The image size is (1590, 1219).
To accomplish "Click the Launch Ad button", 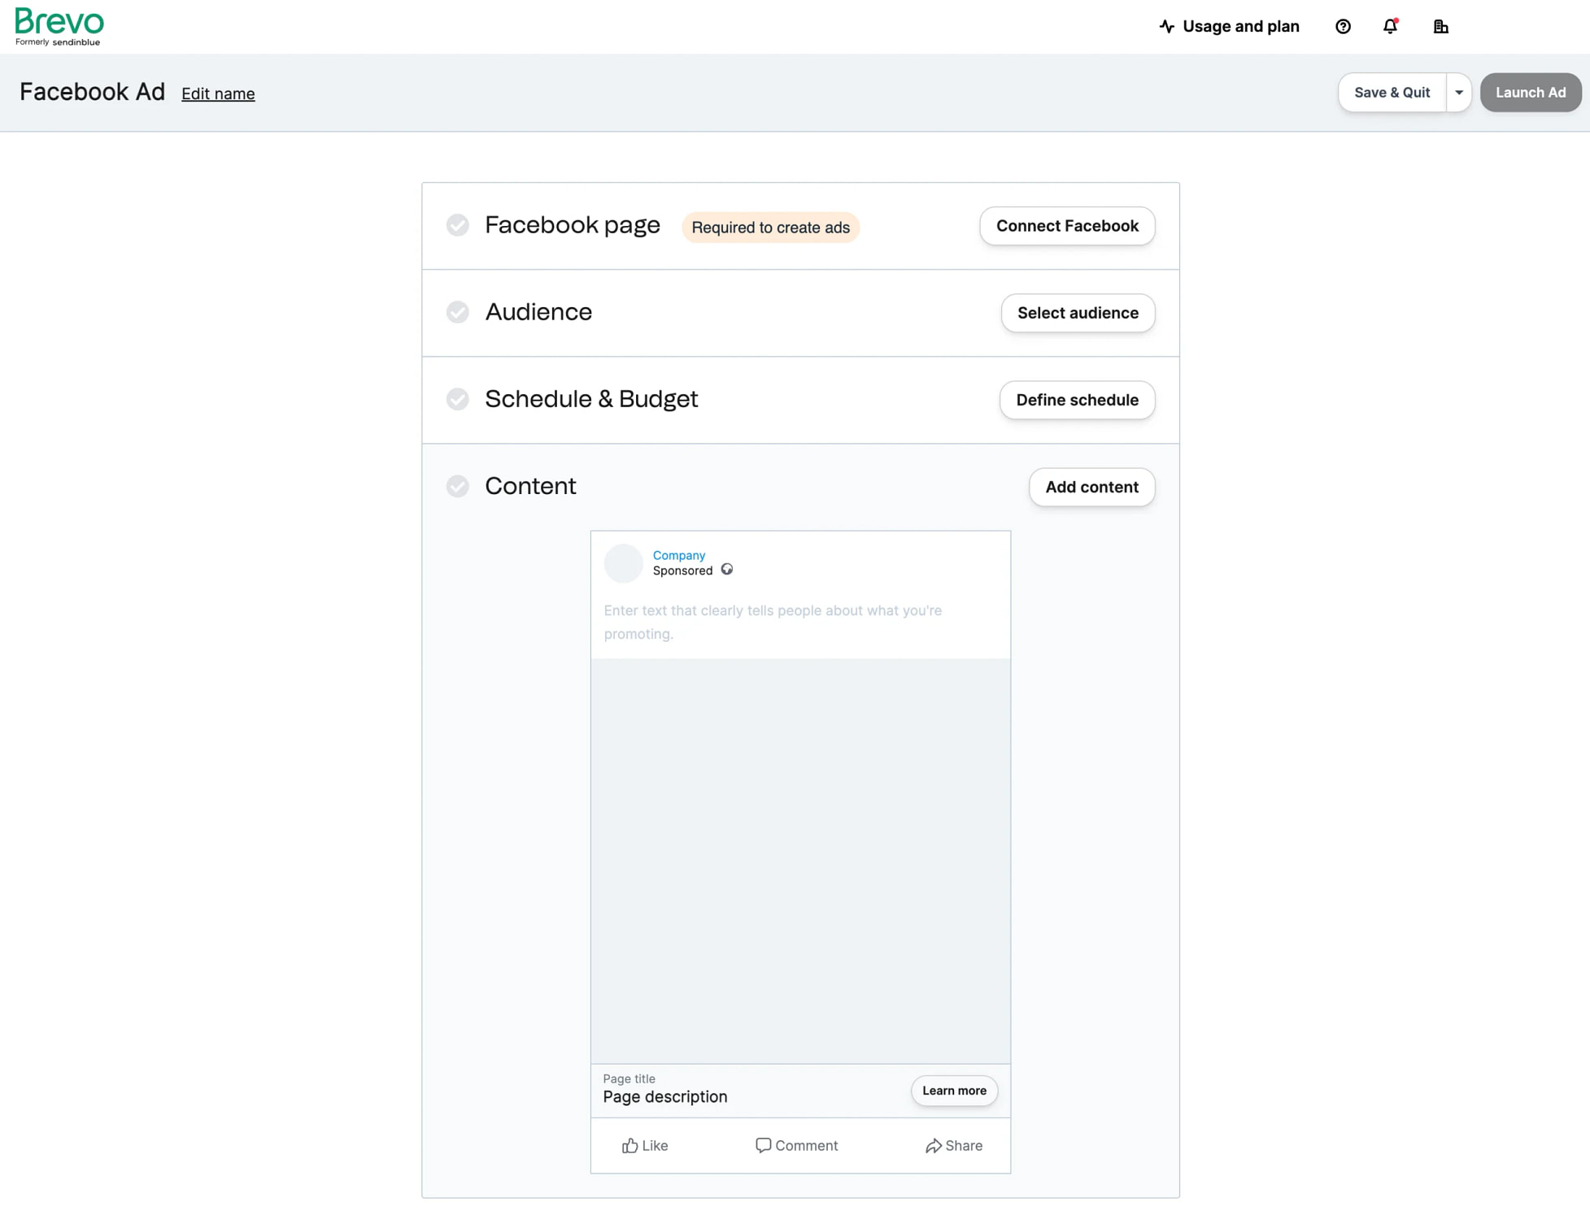I will click(x=1530, y=93).
